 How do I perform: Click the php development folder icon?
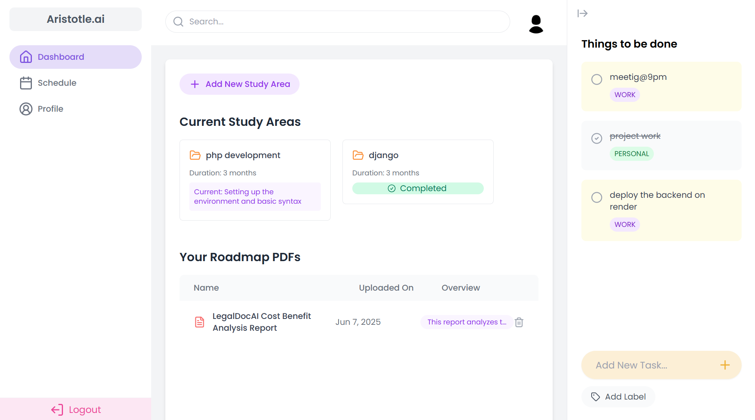pyautogui.click(x=195, y=155)
